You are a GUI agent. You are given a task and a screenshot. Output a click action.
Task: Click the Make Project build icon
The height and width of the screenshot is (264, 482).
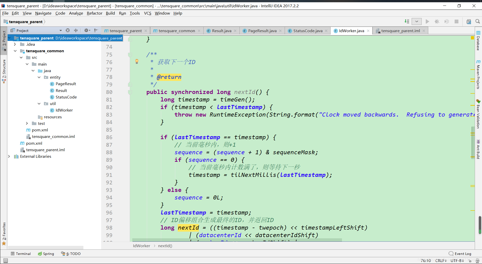coord(407,22)
